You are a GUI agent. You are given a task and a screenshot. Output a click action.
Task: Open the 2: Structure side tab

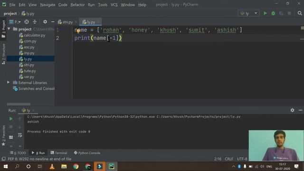click(x=3, y=54)
